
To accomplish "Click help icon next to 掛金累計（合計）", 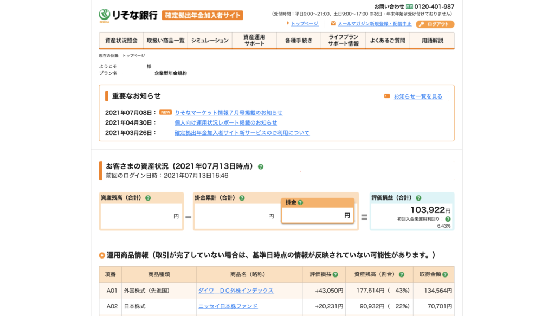I will (x=242, y=198).
